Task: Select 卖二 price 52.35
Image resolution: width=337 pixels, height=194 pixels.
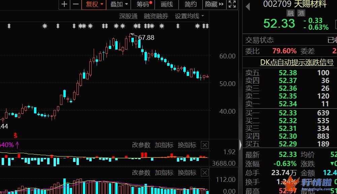Action: pyautogui.click(x=288, y=96)
